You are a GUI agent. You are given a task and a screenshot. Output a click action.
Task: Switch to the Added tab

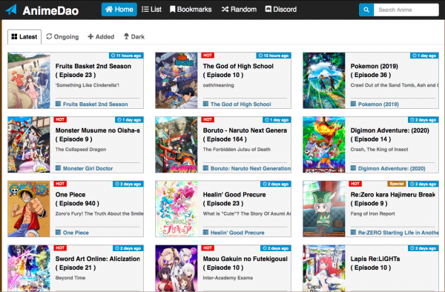[101, 36]
